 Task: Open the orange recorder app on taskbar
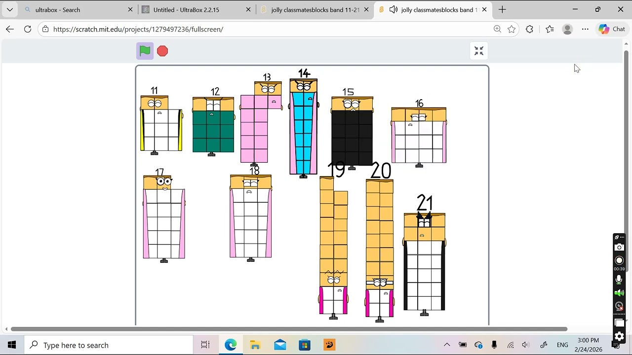coord(329,345)
